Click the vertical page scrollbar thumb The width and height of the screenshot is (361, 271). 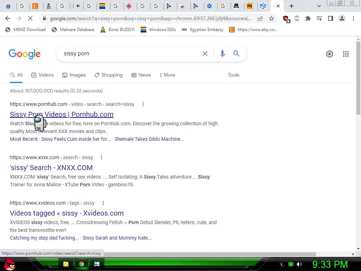pyautogui.click(x=358, y=78)
